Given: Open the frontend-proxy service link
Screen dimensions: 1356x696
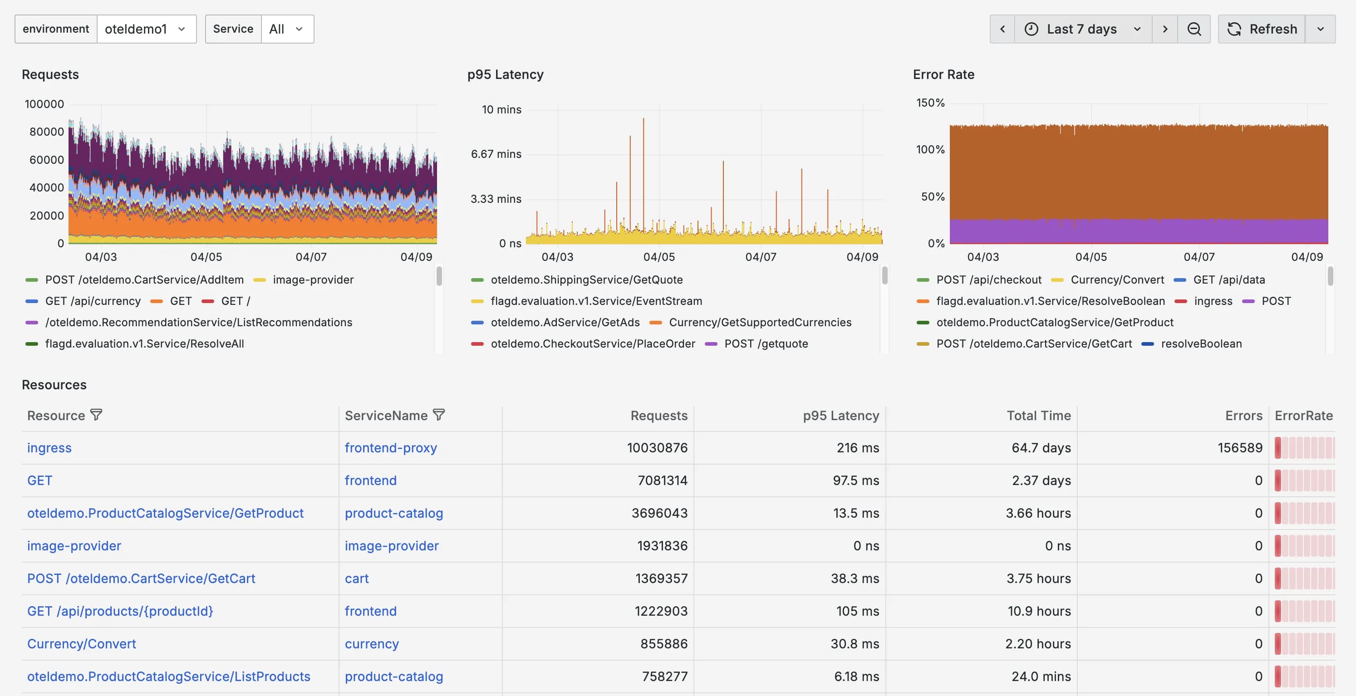Looking at the screenshot, I should 391,447.
